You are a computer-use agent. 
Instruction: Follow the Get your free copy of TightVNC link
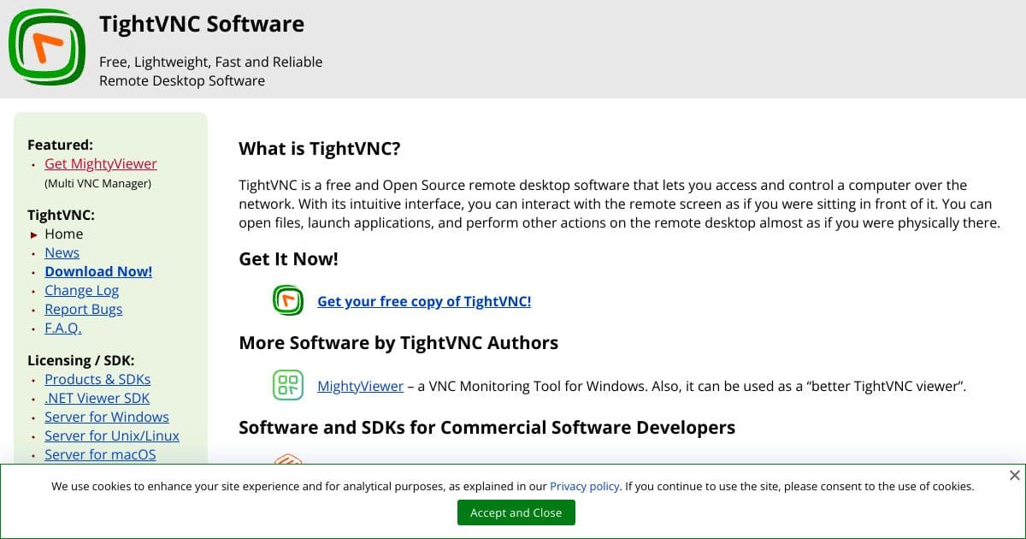424,301
